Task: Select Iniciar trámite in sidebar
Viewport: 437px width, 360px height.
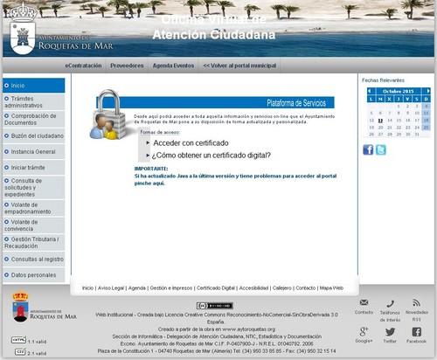Action: pos(34,168)
